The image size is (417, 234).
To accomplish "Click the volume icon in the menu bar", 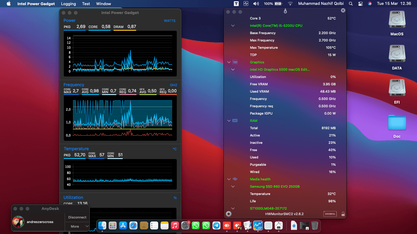I will [256, 4].
